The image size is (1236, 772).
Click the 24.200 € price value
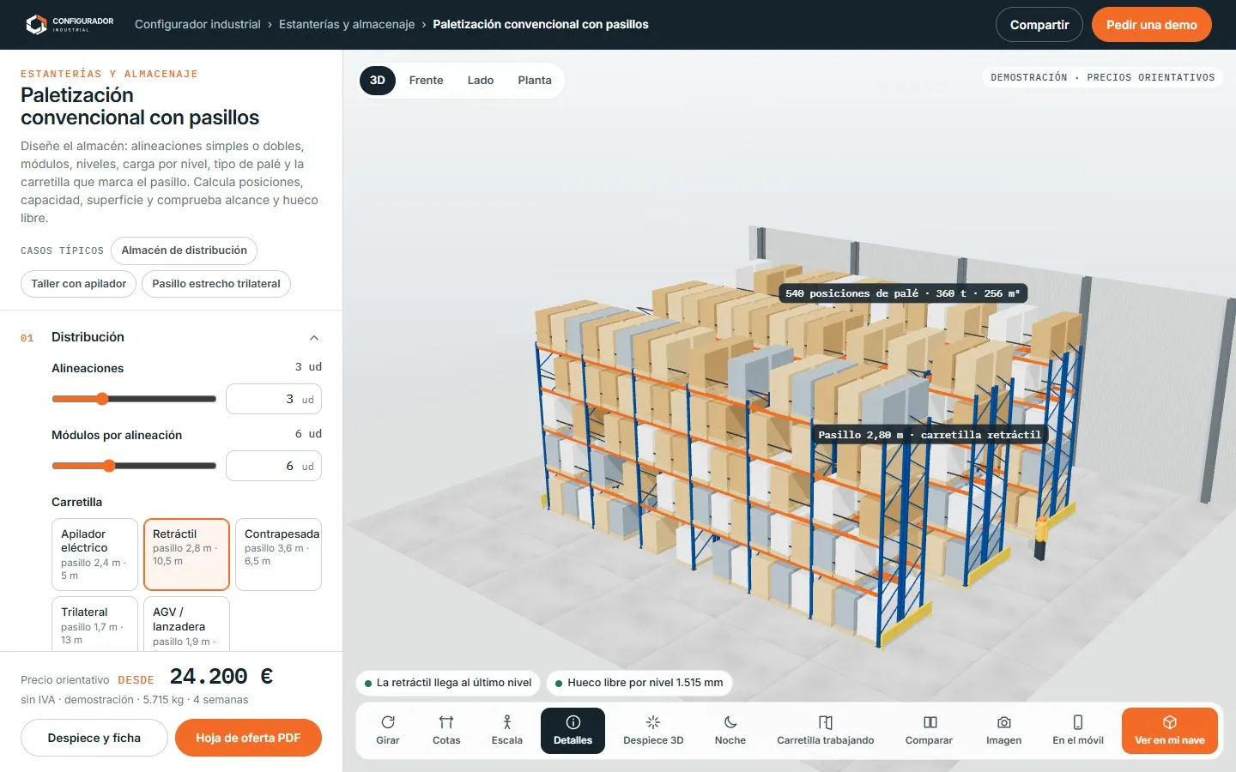tap(221, 677)
